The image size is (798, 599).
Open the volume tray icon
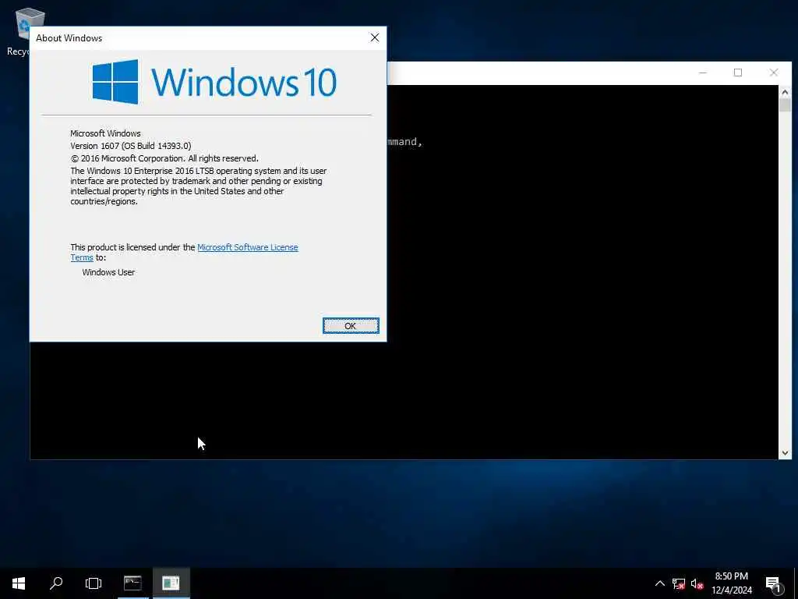click(697, 583)
